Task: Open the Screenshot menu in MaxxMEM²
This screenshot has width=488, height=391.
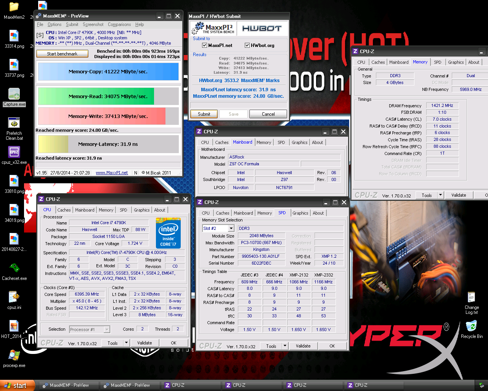Action: 93,24
